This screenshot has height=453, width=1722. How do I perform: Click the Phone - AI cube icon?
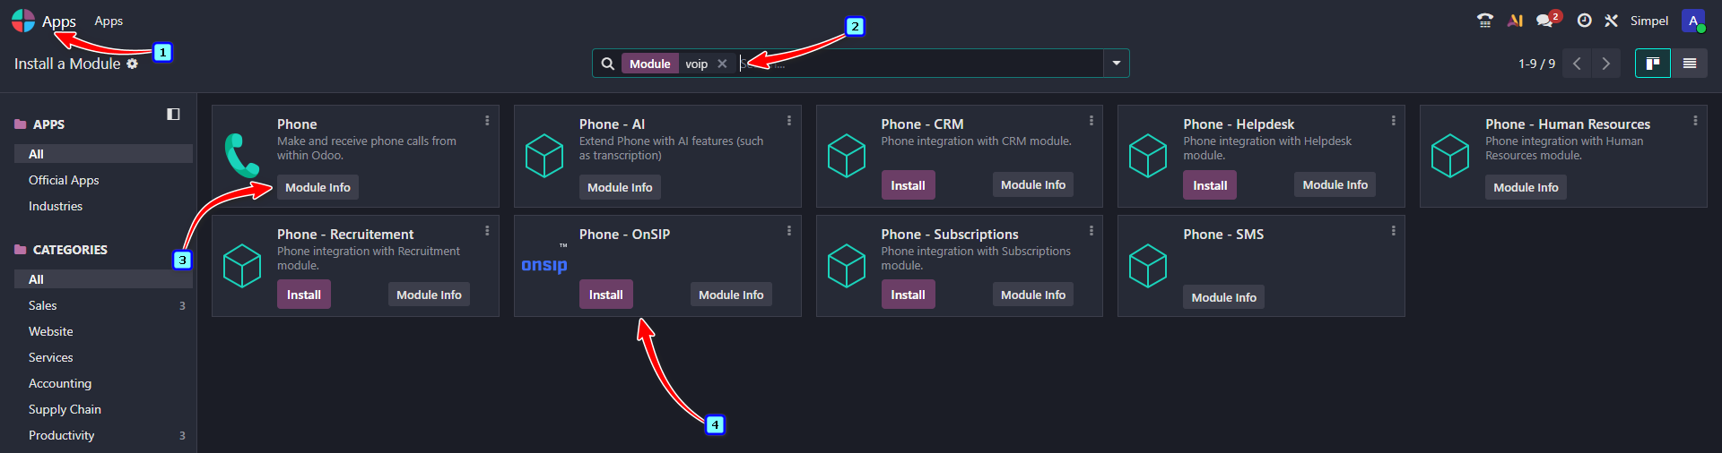pyautogui.click(x=544, y=156)
